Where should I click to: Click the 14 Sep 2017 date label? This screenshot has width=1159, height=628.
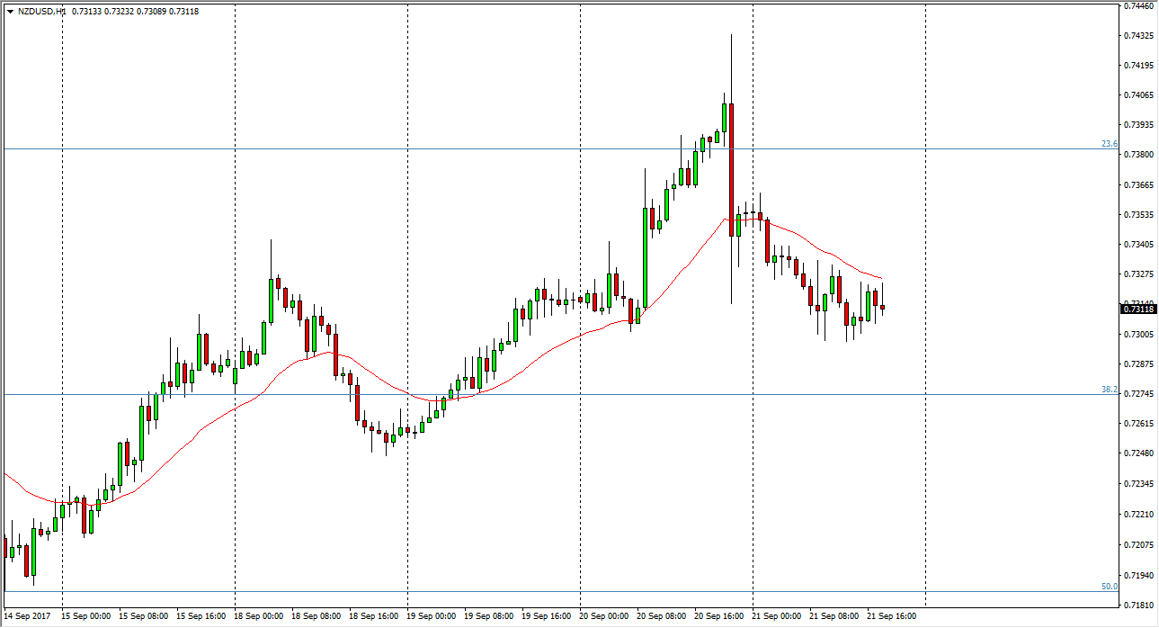click(x=28, y=616)
